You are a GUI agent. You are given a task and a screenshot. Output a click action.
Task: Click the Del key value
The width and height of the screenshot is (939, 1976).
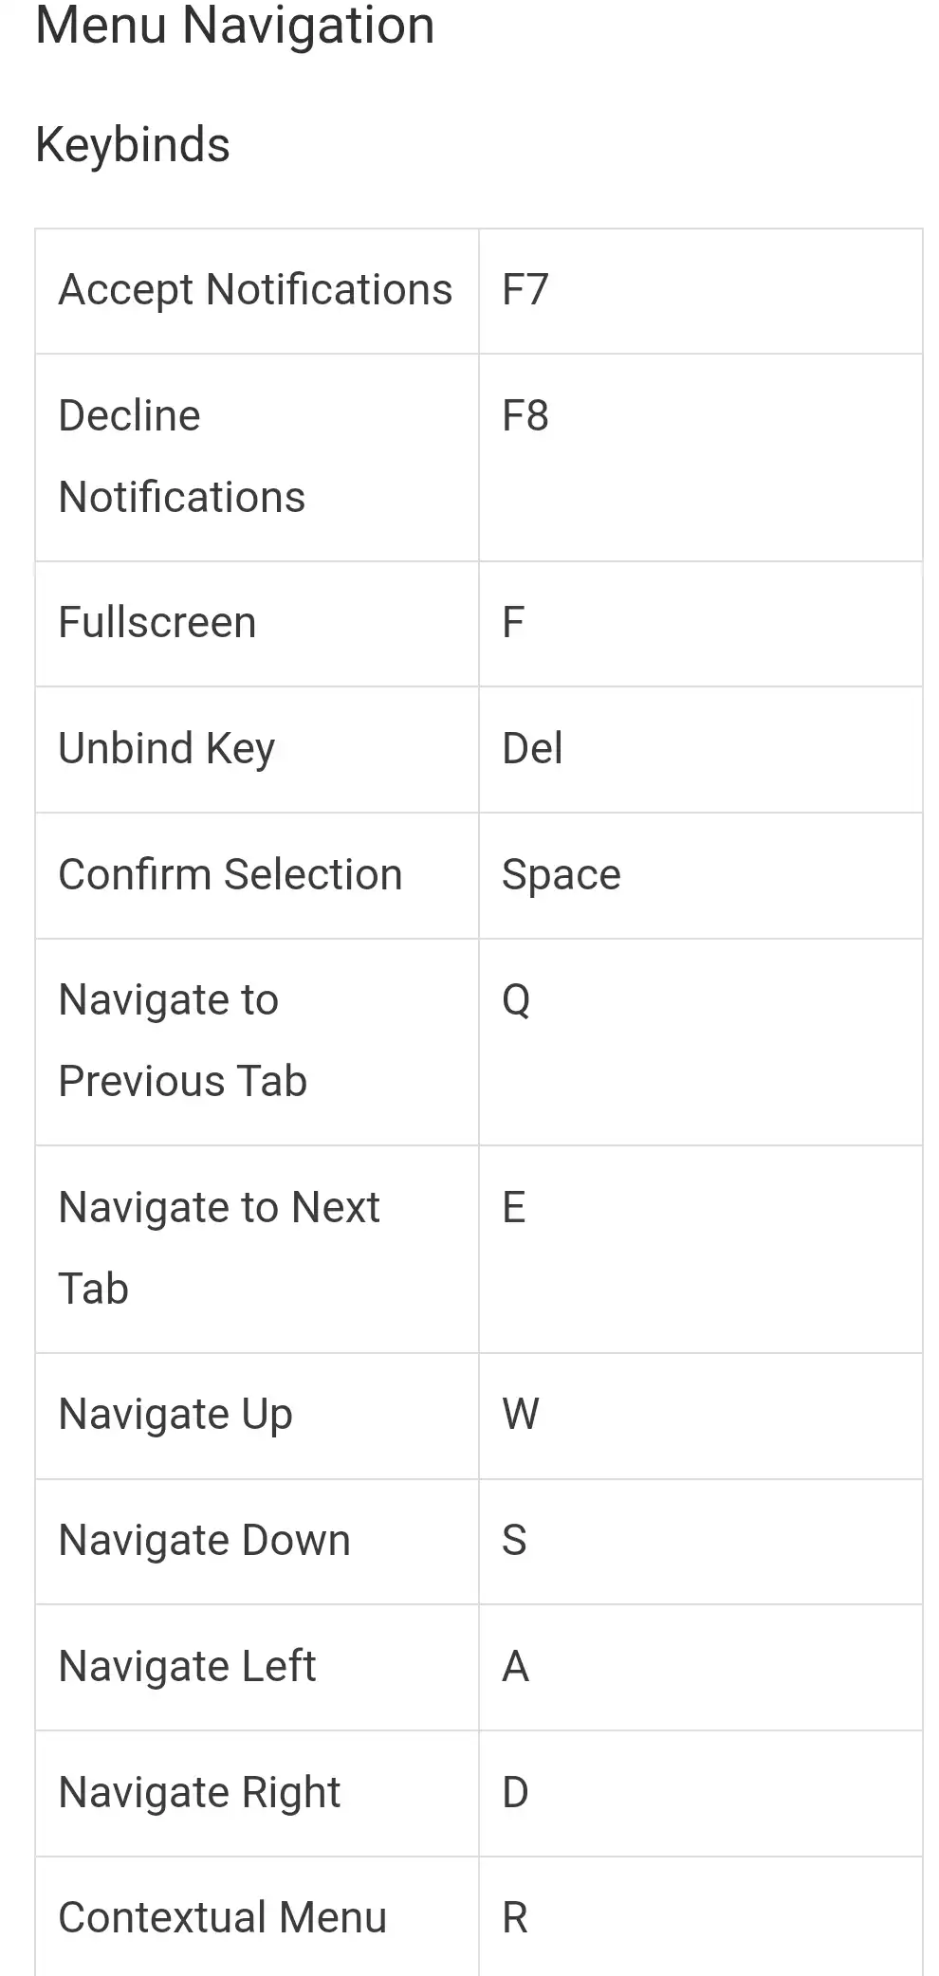pos(532,749)
